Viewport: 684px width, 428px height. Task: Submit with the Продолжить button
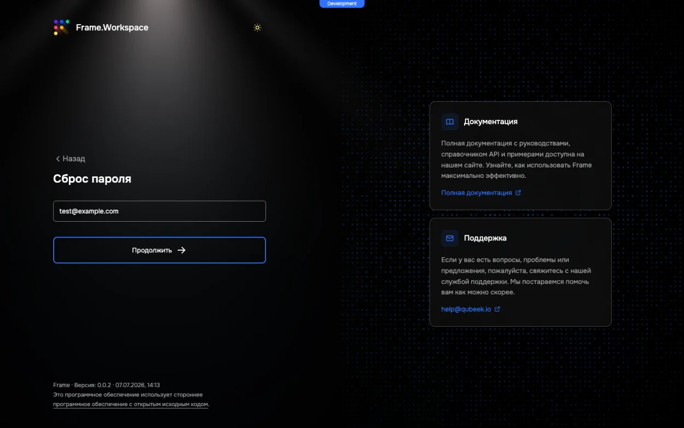point(159,250)
